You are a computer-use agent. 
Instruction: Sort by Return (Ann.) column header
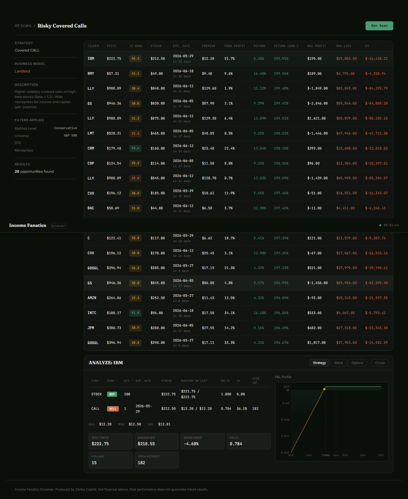pyautogui.click(x=286, y=46)
